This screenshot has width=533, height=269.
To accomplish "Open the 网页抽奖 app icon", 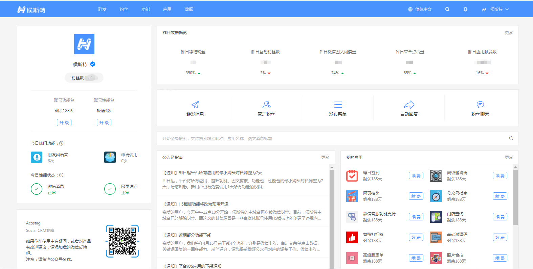I will (x=352, y=196).
